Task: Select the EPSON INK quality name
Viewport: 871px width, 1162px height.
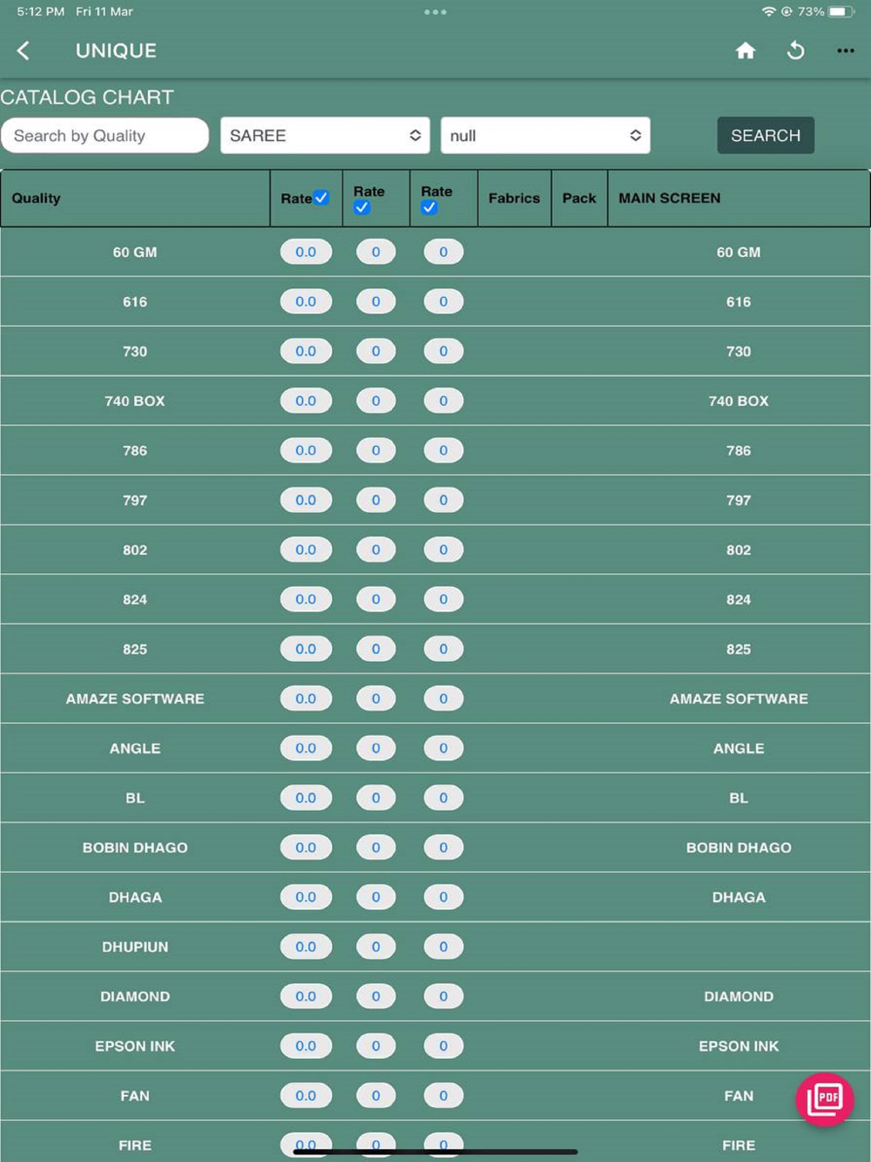Action: click(x=135, y=1046)
